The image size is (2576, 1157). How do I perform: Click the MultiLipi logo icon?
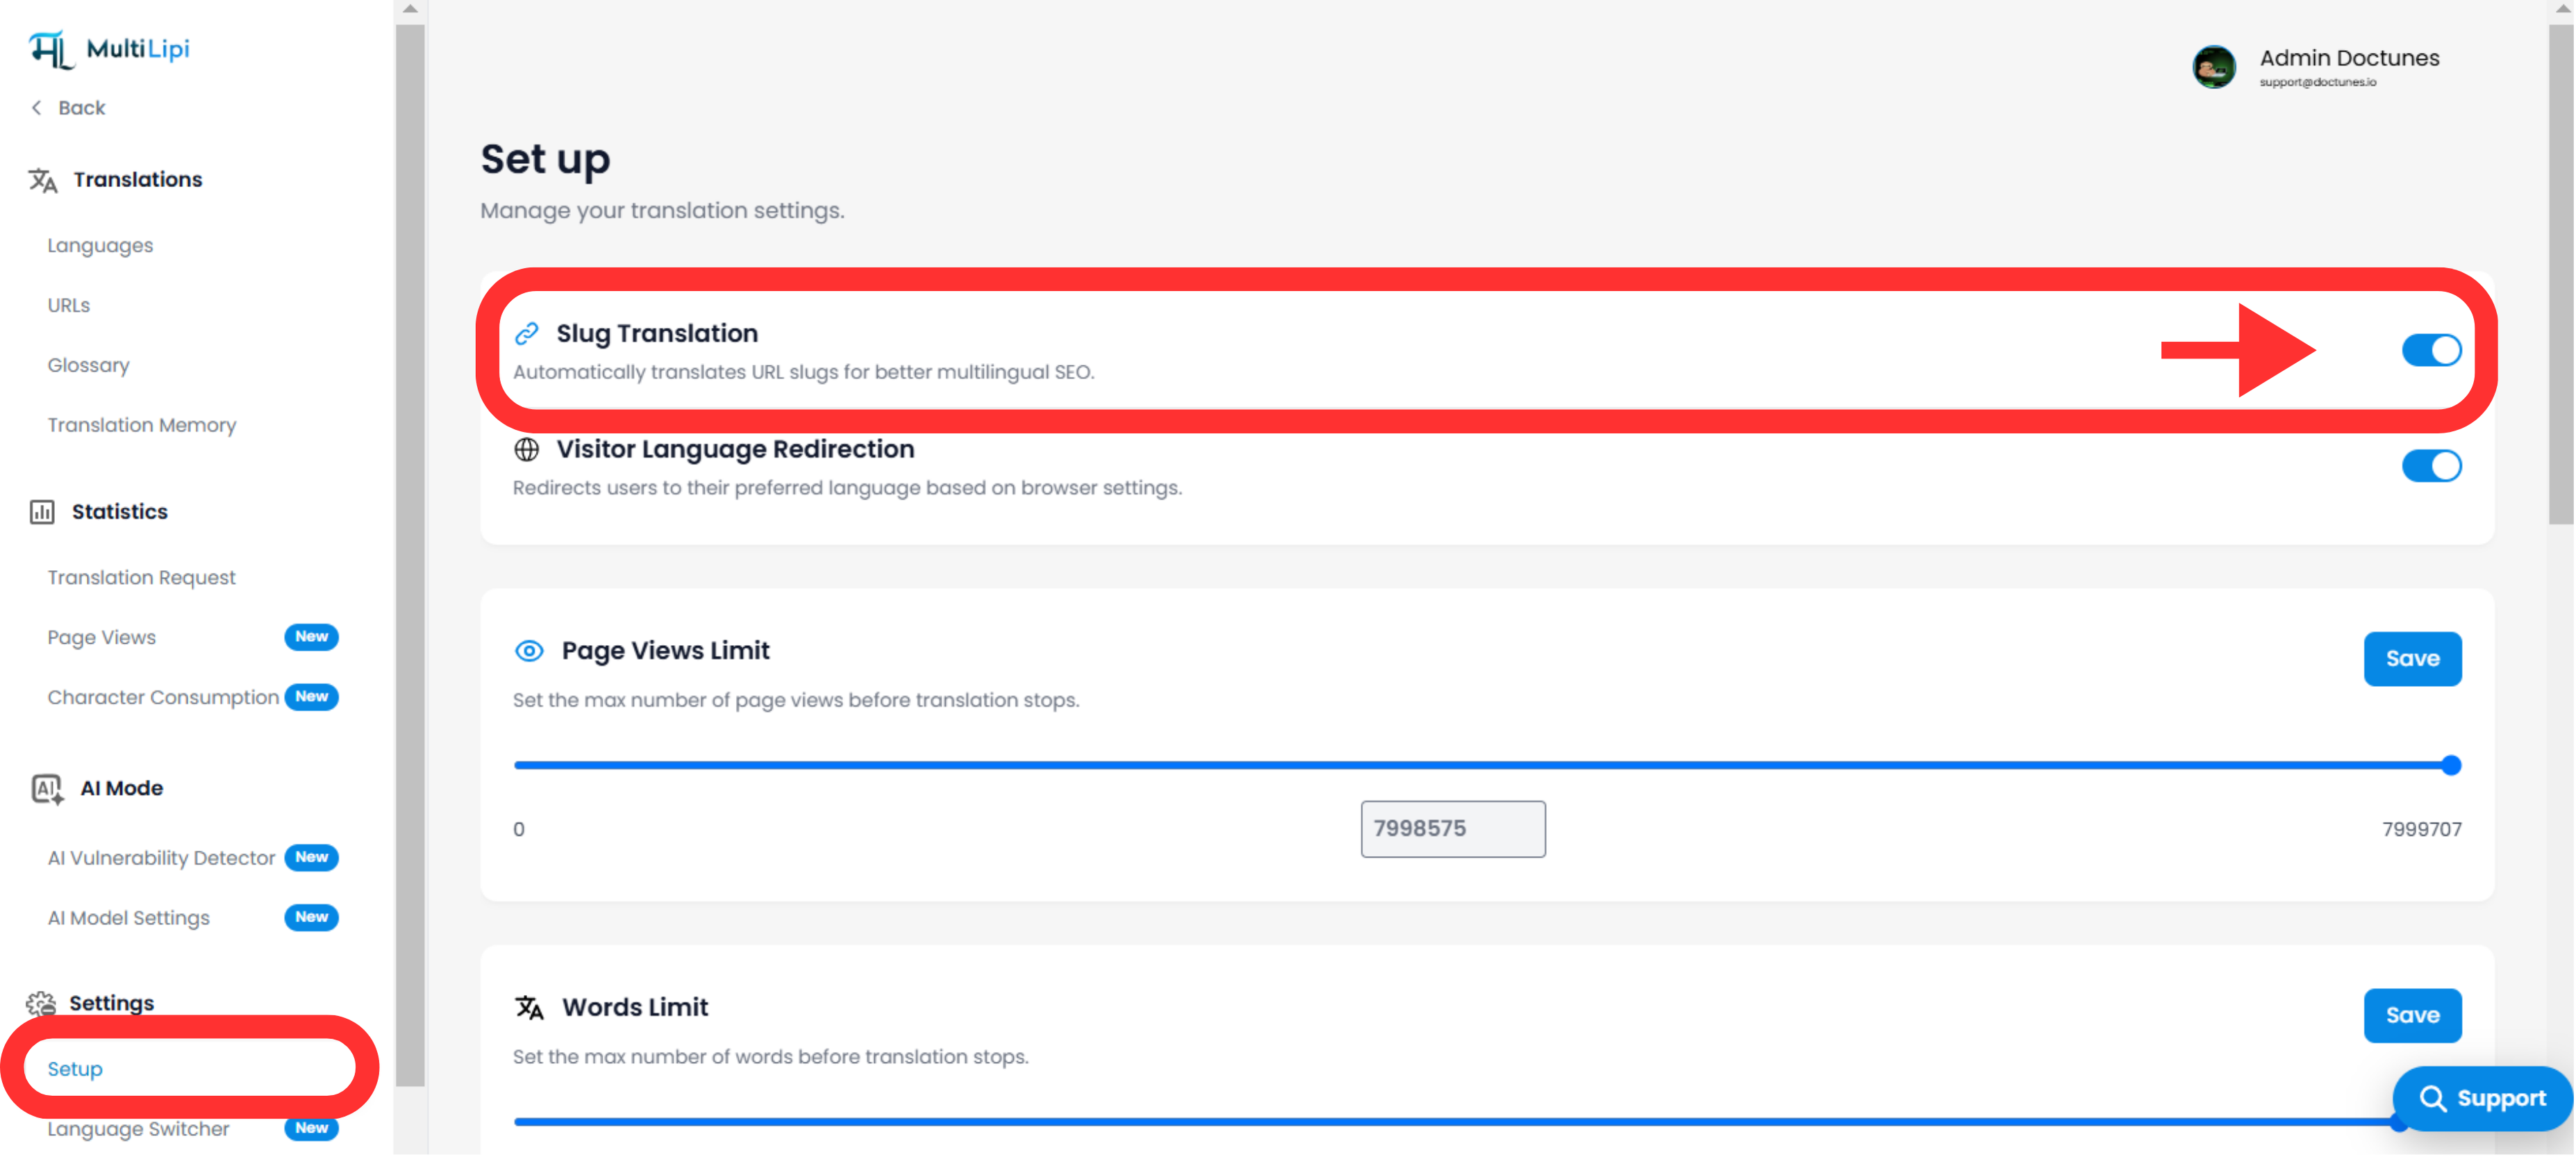pyautogui.click(x=51, y=48)
